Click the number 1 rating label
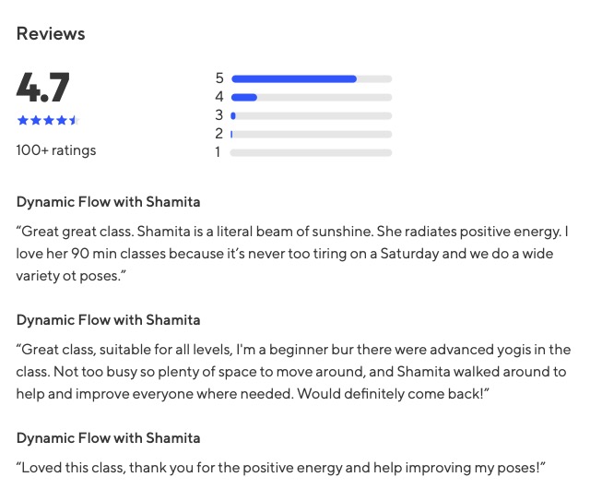The image size is (602, 501). point(218,152)
